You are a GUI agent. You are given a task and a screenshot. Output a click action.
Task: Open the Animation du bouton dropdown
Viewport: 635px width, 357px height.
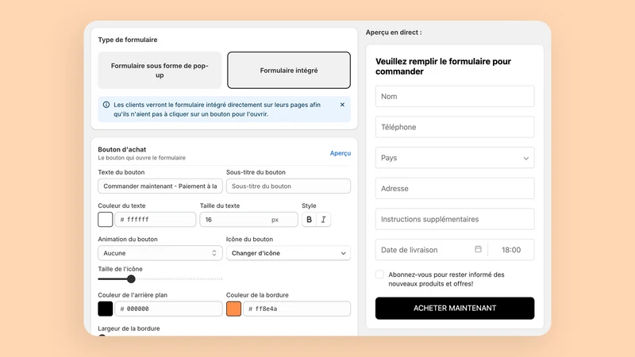tap(160, 253)
